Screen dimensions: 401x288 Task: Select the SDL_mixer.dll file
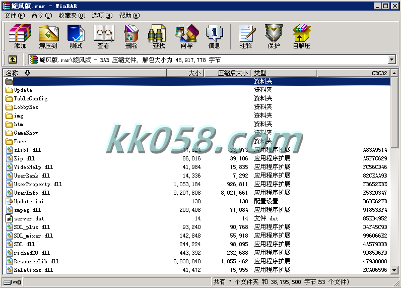pyautogui.click(x=197, y=236)
